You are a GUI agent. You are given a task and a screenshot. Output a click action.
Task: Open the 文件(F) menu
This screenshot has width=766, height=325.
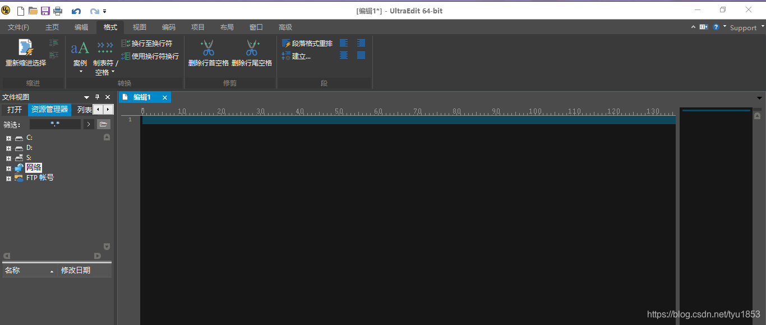click(x=19, y=27)
